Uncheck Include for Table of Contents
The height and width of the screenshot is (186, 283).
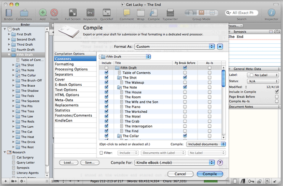[106, 73]
